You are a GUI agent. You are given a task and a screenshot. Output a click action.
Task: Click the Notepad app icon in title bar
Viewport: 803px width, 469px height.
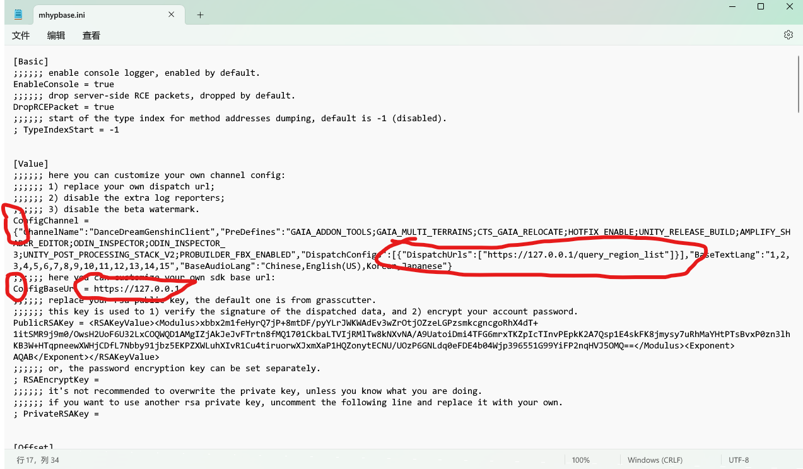point(18,15)
